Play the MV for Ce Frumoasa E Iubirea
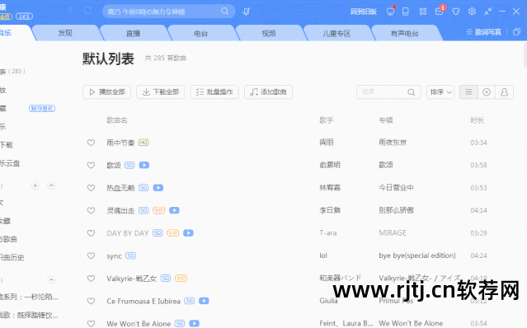Viewport: 527px width, 328px height. tap(204, 301)
